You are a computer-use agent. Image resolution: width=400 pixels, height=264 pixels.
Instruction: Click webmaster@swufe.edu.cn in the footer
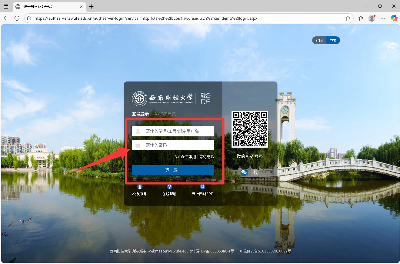[x=171, y=251]
